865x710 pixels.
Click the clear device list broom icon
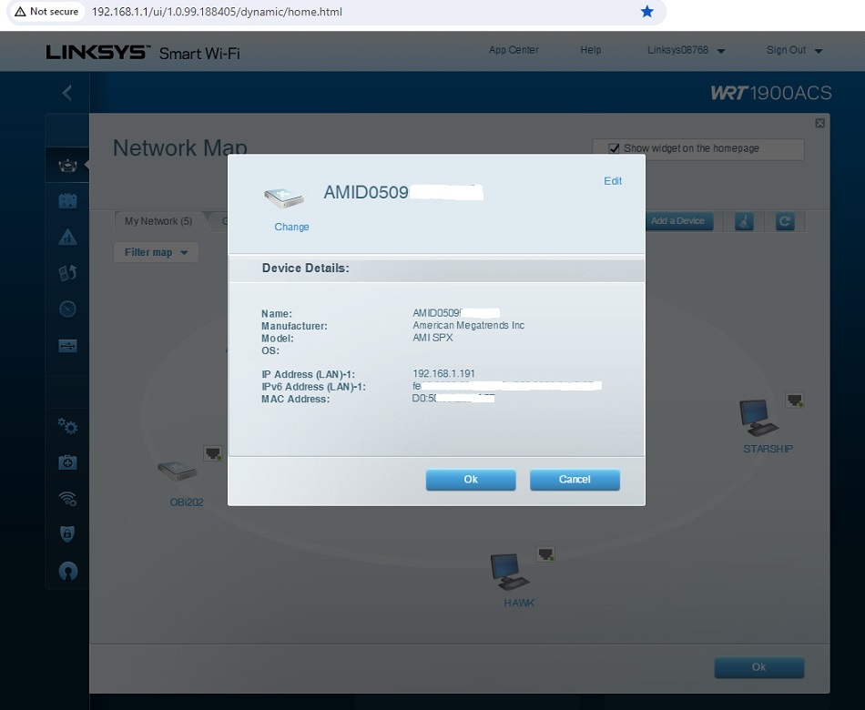[744, 222]
